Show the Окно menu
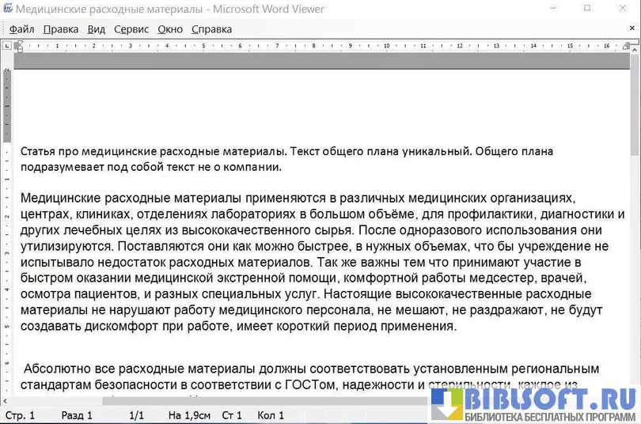 coord(170,29)
